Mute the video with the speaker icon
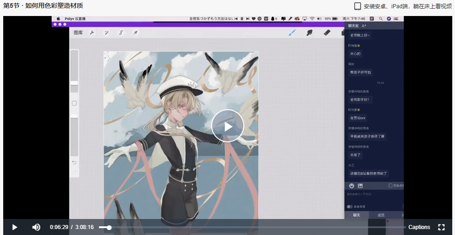This screenshot has height=235, width=455. (36, 227)
